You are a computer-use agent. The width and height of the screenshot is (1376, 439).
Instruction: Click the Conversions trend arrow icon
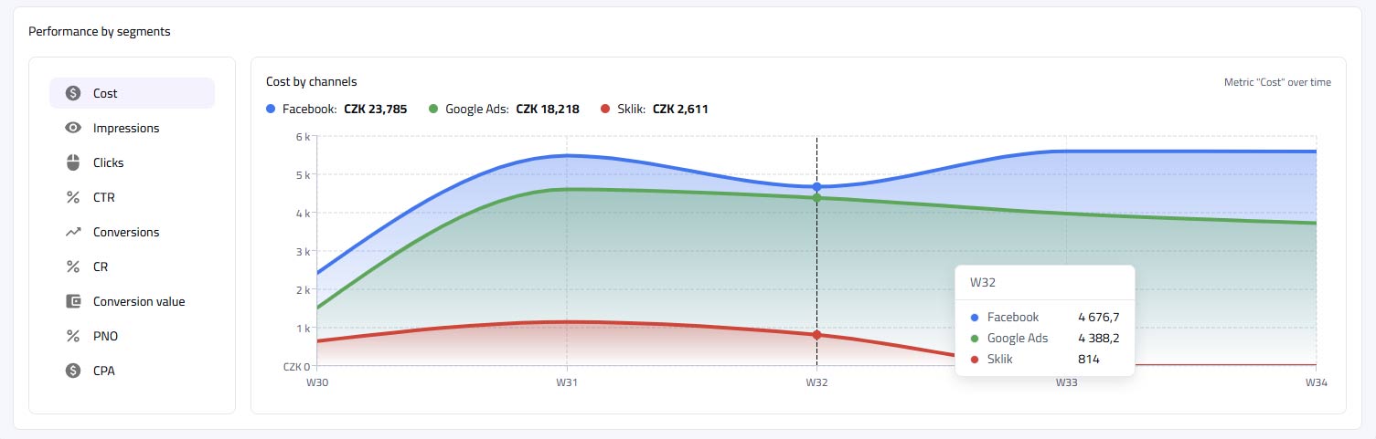point(73,232)
